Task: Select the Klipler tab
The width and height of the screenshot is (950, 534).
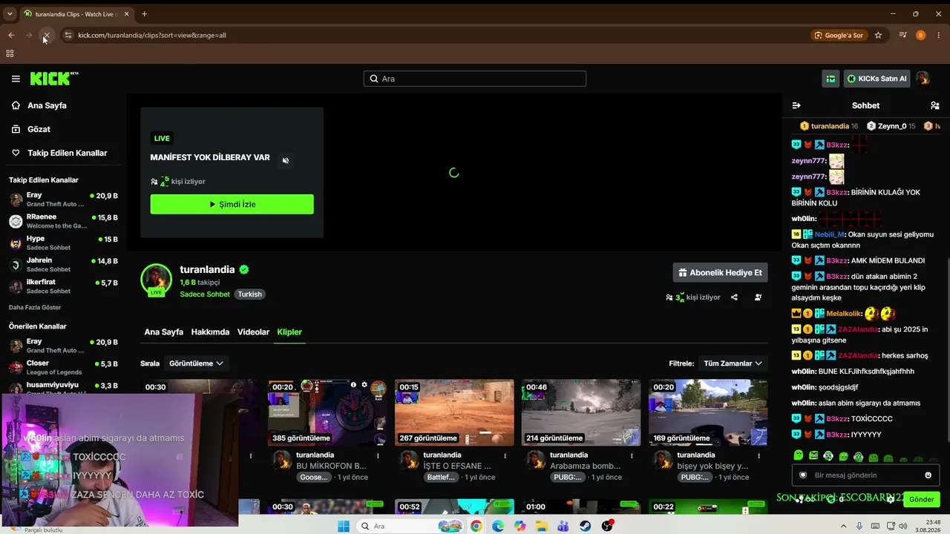Action: coord(289,332)
